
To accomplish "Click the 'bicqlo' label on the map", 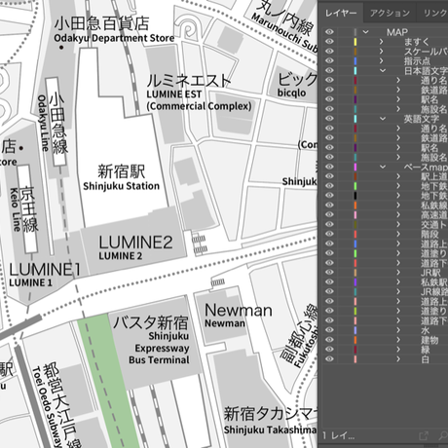I will point(291,93).
